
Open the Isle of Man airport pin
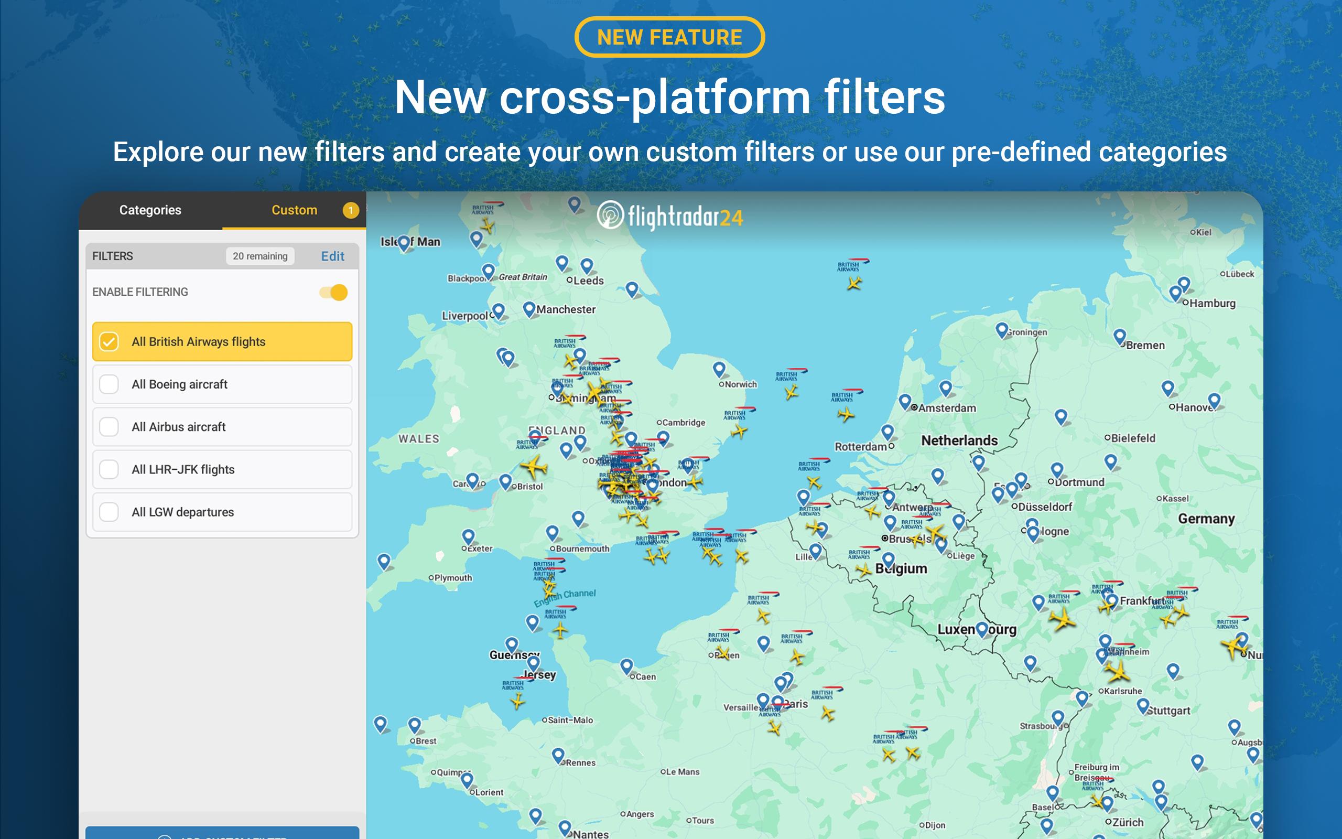pos(404,243)
